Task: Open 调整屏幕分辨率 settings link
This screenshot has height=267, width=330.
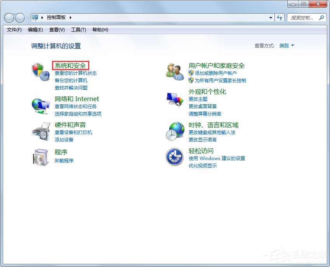Action: click(x=205, y=114)
